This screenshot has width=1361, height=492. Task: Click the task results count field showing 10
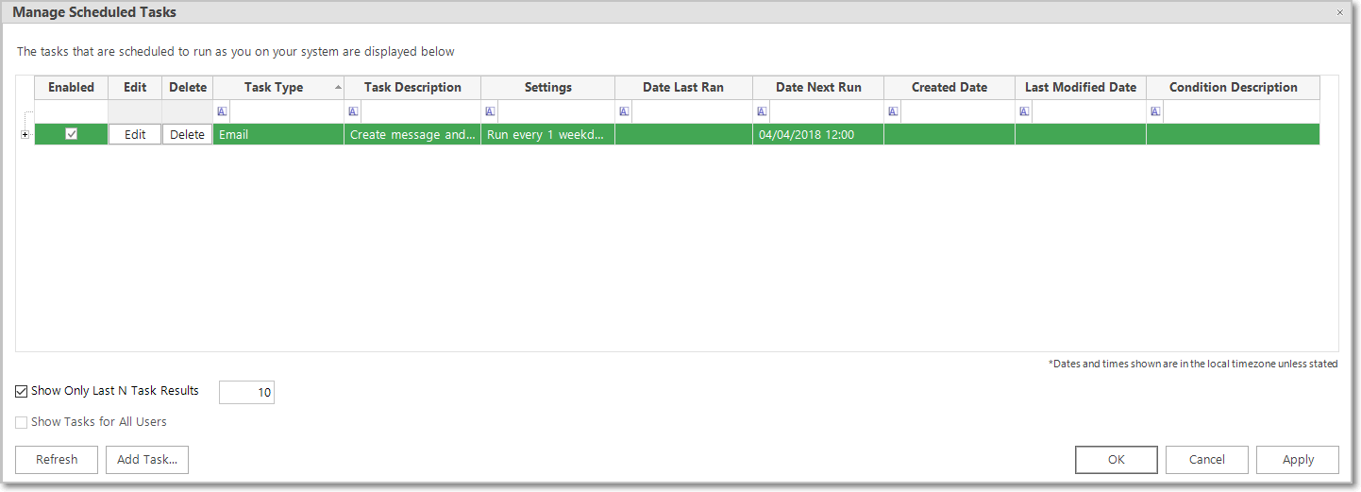pos(246,392)
